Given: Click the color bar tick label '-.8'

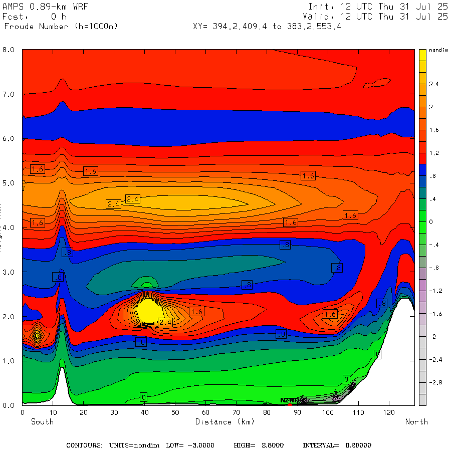Looking at the screenshot, I should pos(434,268).
